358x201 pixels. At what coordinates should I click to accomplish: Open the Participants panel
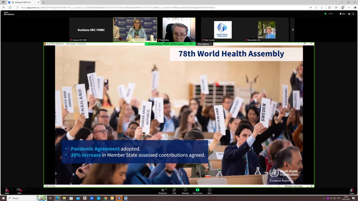163,190
